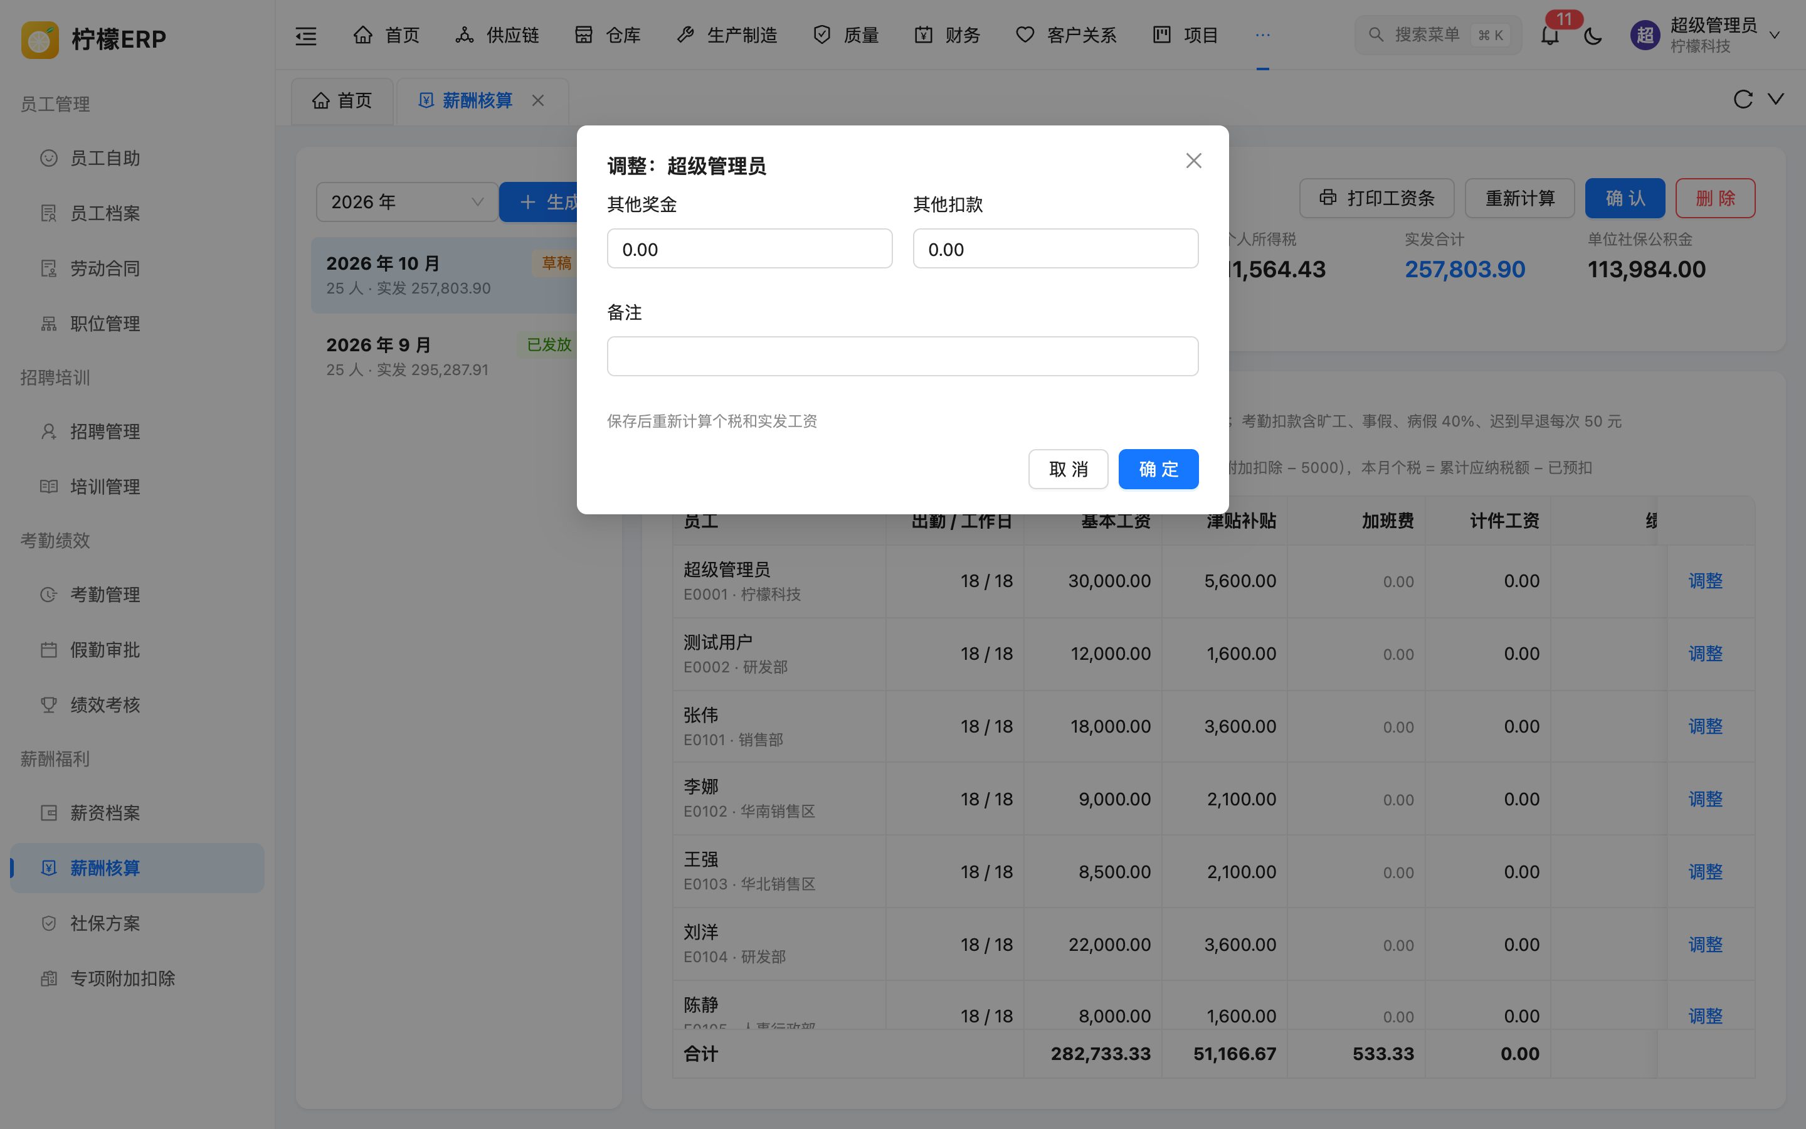1806x1129 pixels.
Task: Click 打印工资条 button
Action: tap(1377, 198)
